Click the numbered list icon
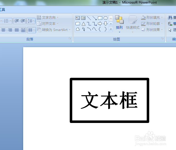Screen dimensions: 176x150 point(6,21)
